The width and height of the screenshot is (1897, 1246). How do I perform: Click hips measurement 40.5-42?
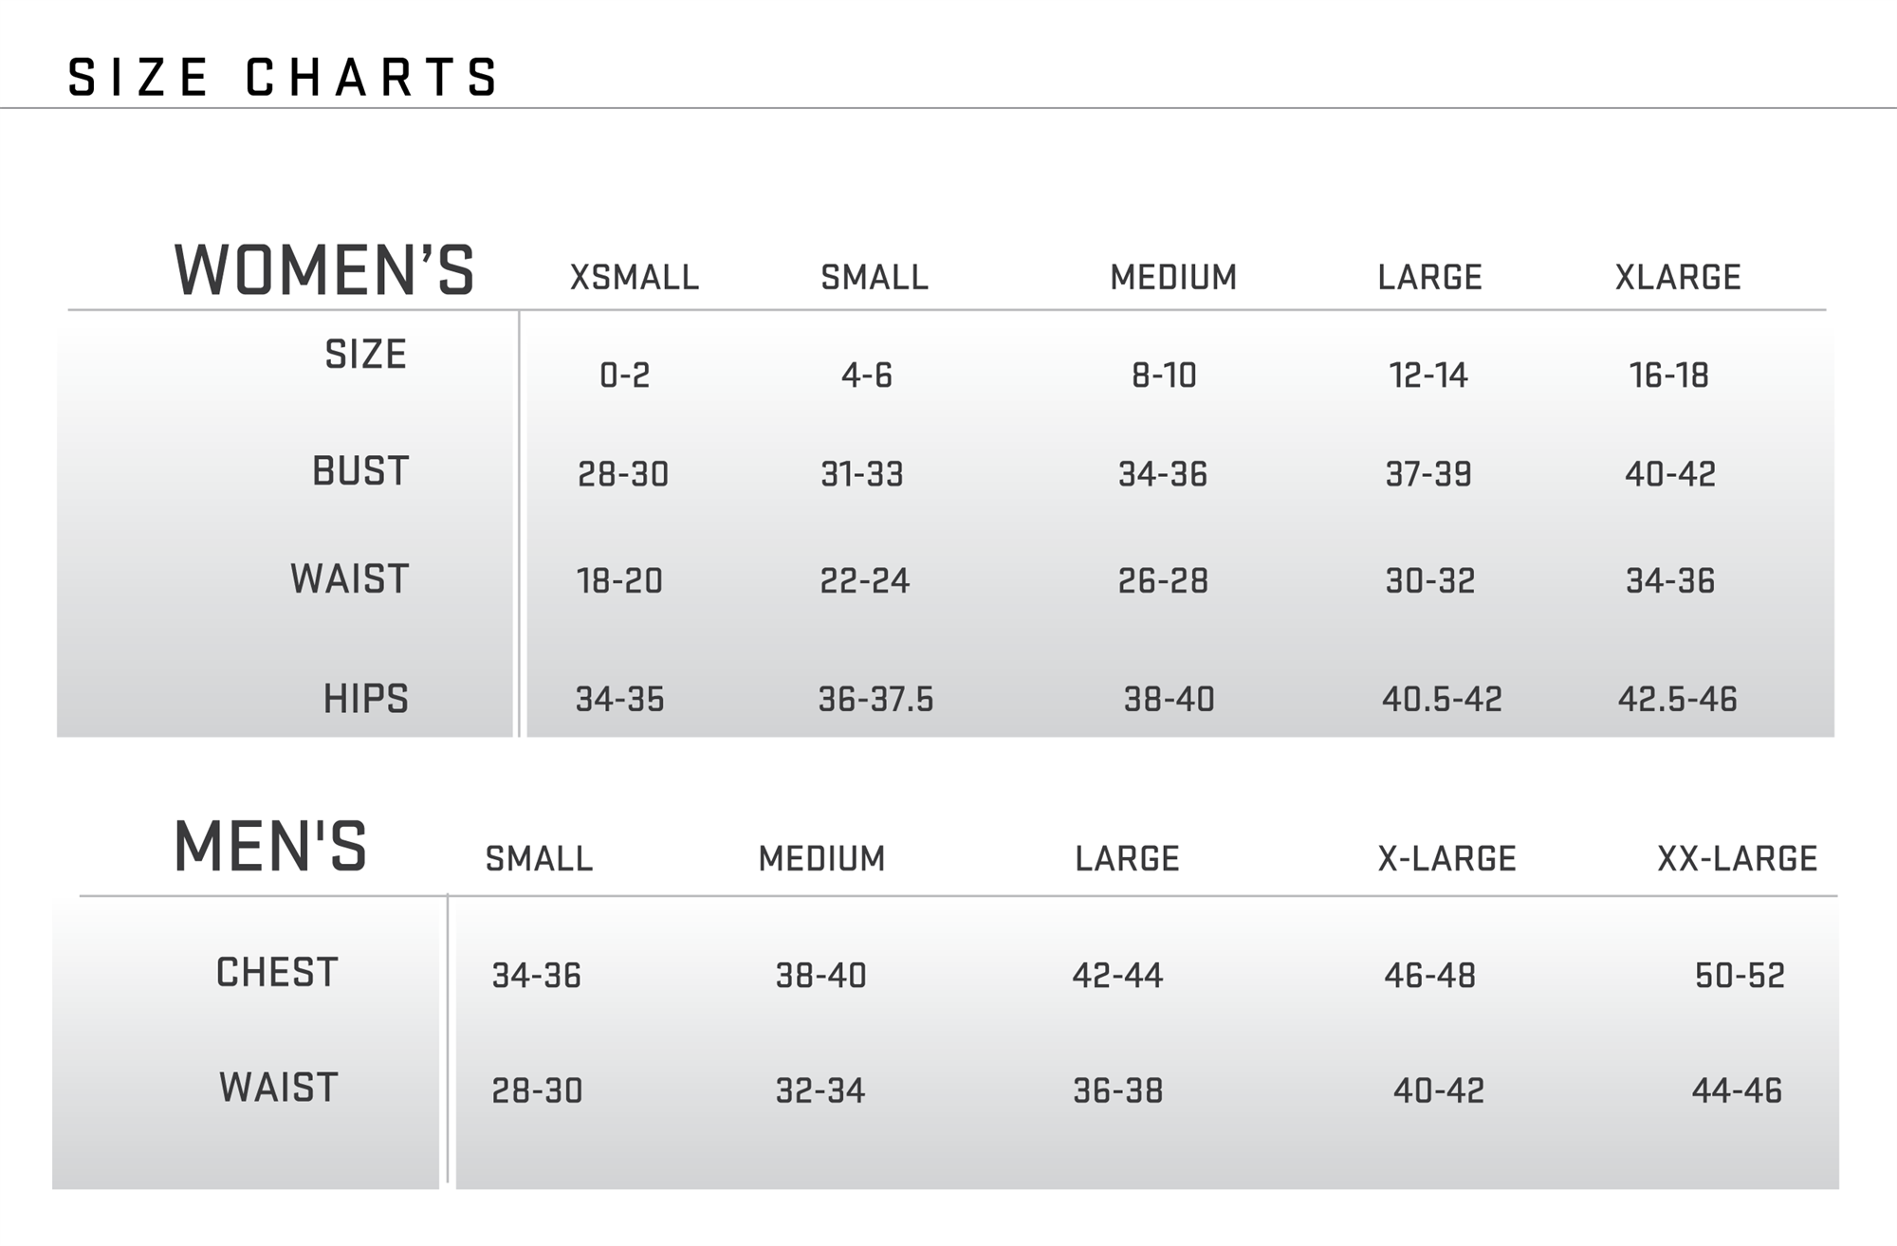1442,700
